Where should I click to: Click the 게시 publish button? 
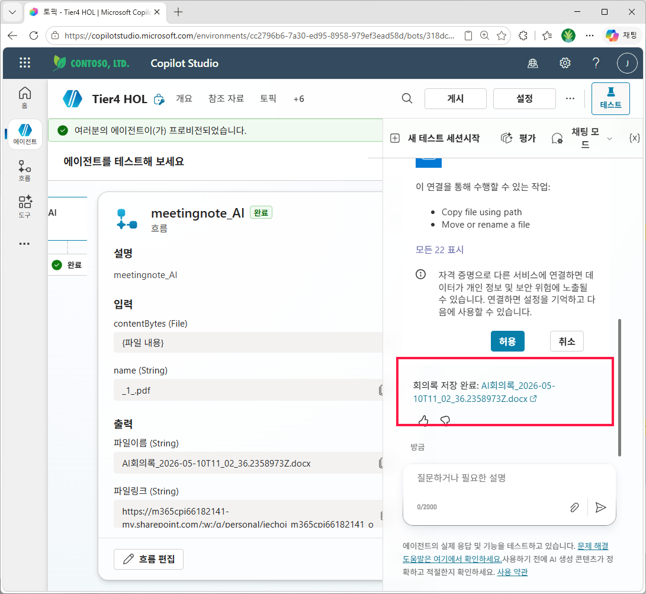[455, 98]
